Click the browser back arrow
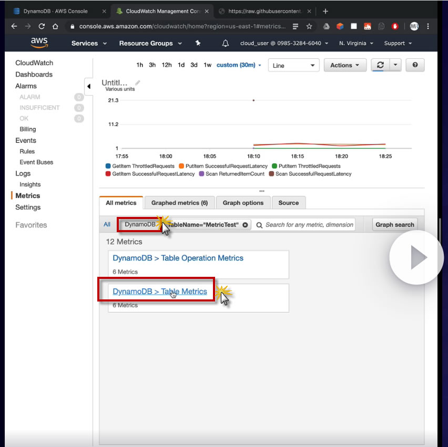 14,26
